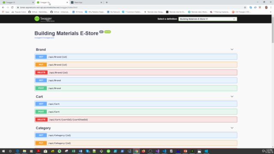Open the 7 Common Challen... bookmark
Image resolution: width=274 pixels, height=154 pixels.
pyautogui.click(x=131, y=12)
